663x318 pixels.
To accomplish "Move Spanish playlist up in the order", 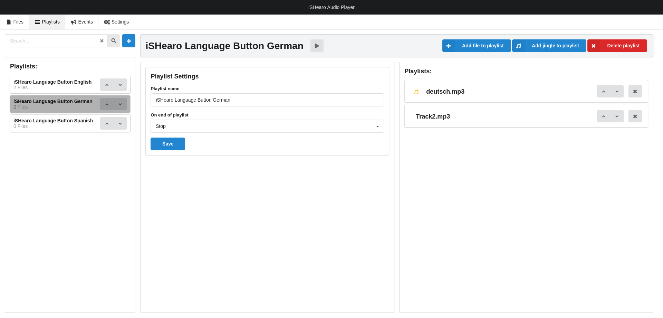I will tap(107, 123).
